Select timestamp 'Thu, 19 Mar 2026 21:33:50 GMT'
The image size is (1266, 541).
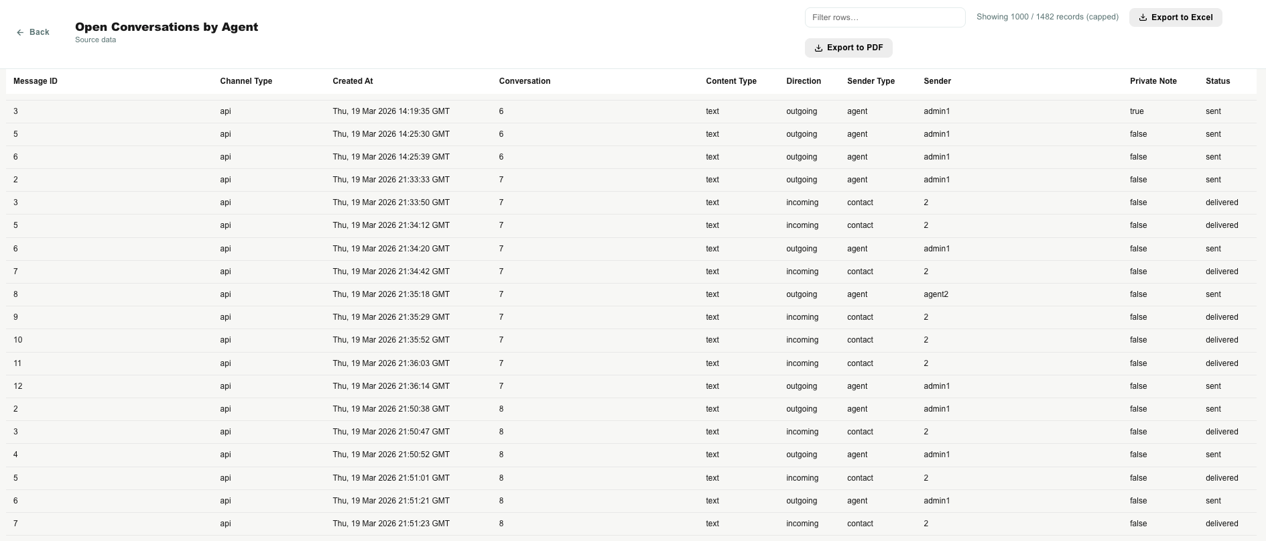click(x=391, y=202)
